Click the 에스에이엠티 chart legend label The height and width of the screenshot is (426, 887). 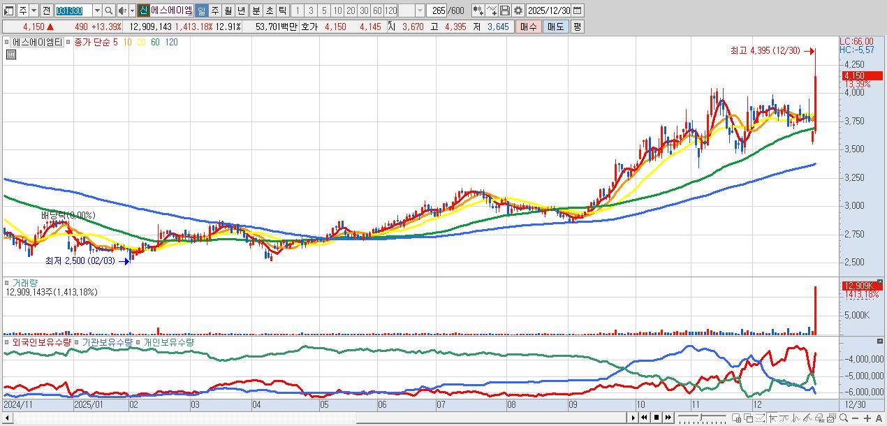pos(37,42)
